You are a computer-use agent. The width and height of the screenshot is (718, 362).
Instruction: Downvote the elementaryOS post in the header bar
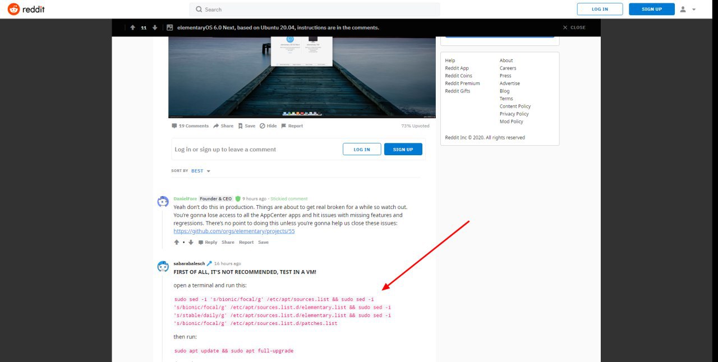(x=155, y=27)
